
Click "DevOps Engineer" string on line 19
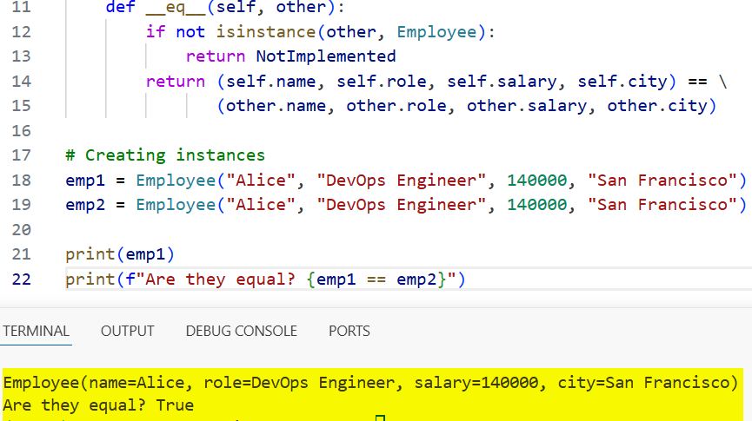click(401, 205)
